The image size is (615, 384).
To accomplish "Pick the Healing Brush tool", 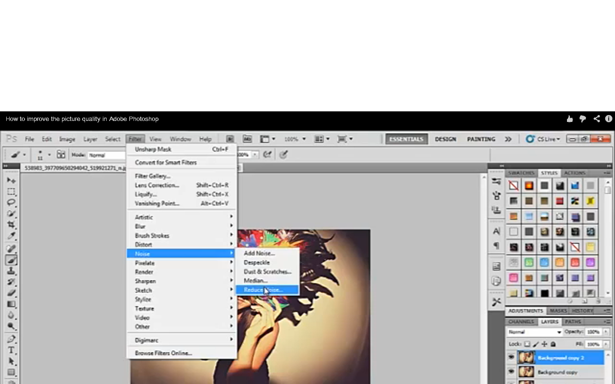I will click(12, 249).
